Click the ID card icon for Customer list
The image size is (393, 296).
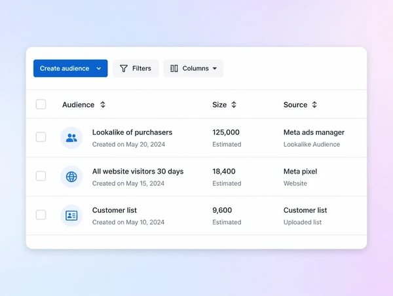click(x=71, y=215)
